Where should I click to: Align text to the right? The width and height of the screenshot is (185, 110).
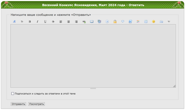point(76,22)
